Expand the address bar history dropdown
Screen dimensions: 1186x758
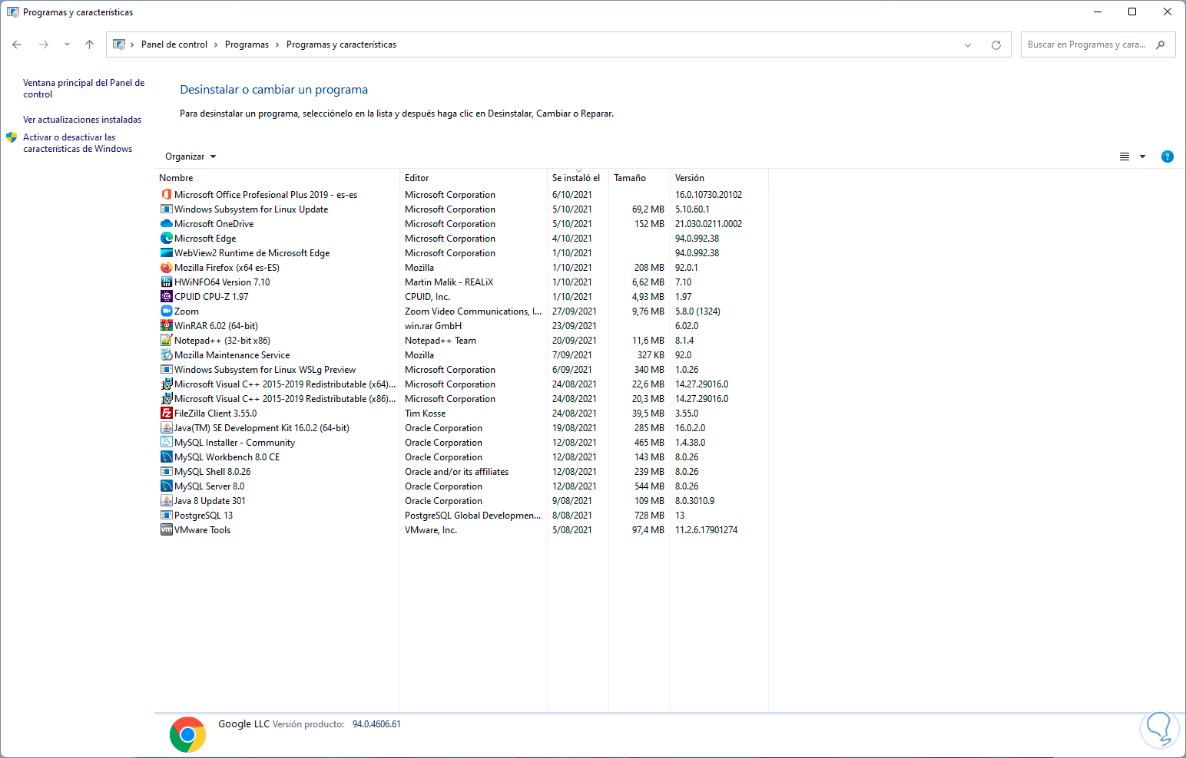pyautogui.click(x=968, y=45)
